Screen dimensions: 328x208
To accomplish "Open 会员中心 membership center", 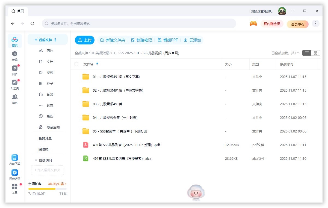I will [x=297, y=24].
